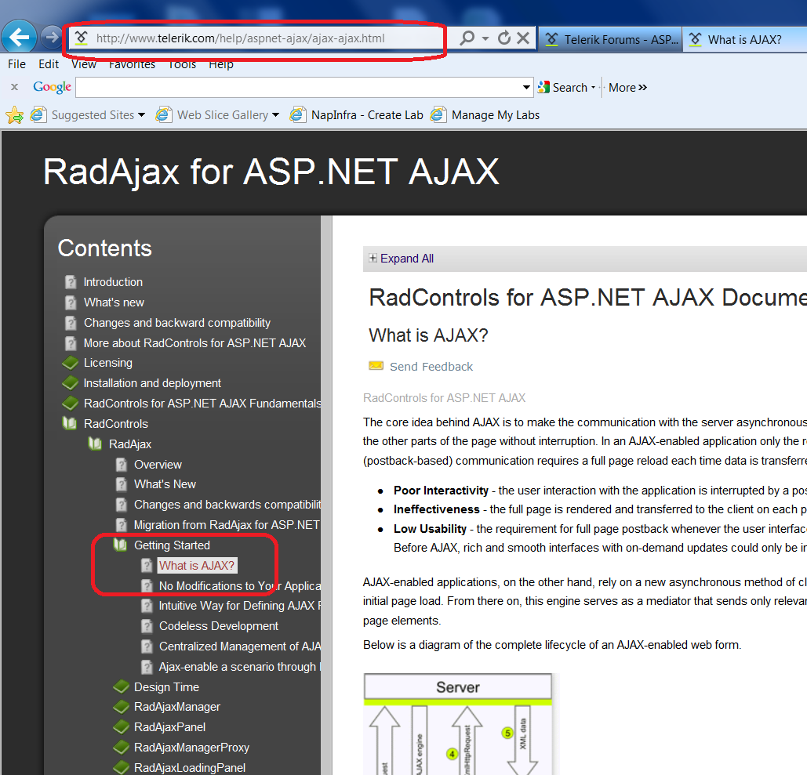
Task: Open the Help menu
Action: click(x=221, y=64)
